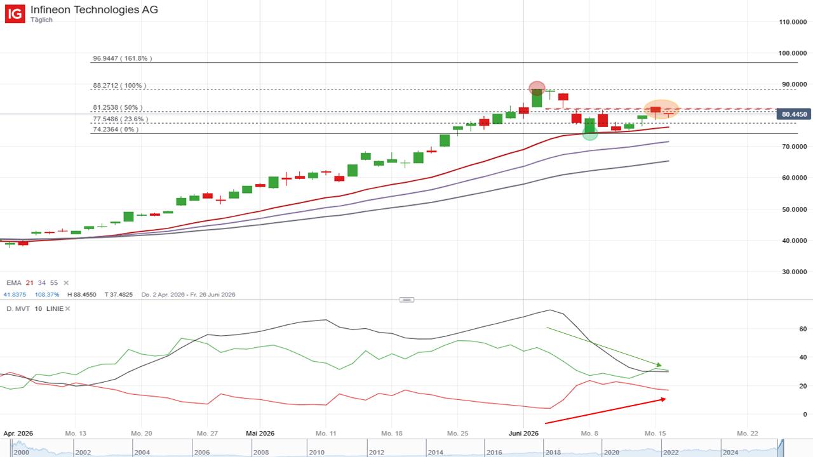Select the red EMA period 21

30,283
